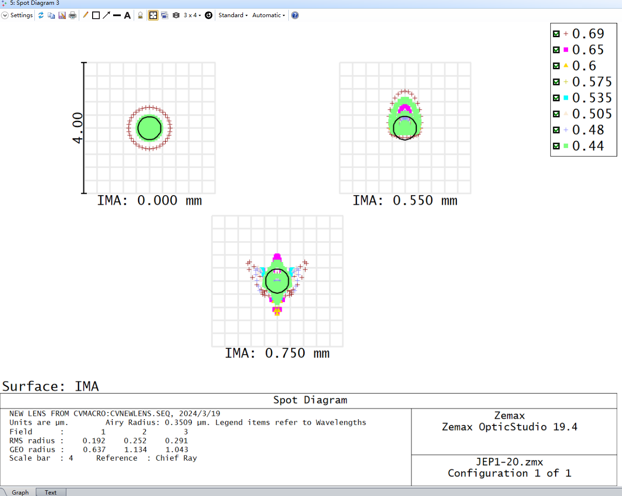Viewport: 622px width, 496px height.
Task: Click the reset clock icon
Action: (x=209, y=15)
